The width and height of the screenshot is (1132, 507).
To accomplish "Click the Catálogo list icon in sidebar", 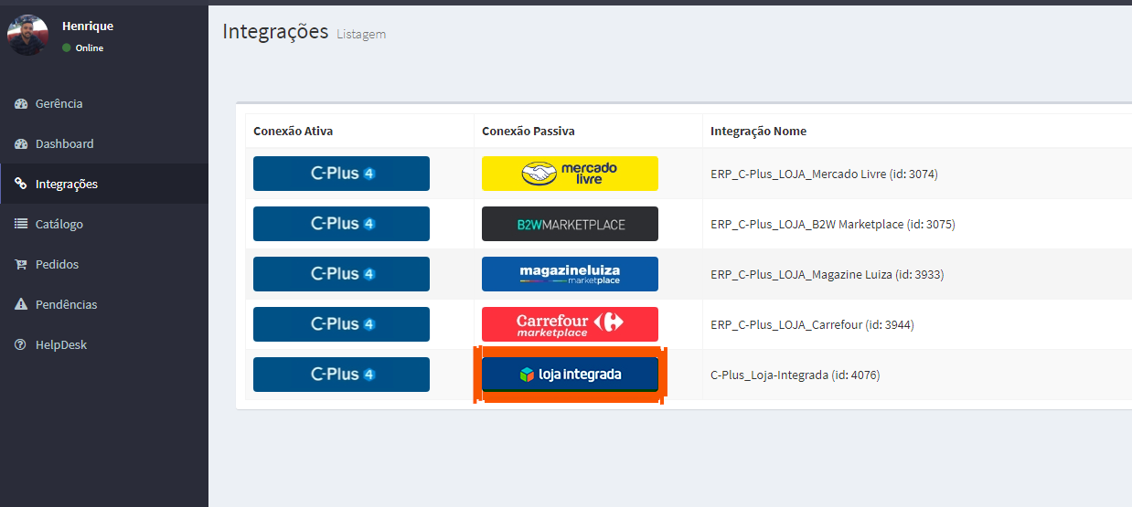I will [21, 225].
